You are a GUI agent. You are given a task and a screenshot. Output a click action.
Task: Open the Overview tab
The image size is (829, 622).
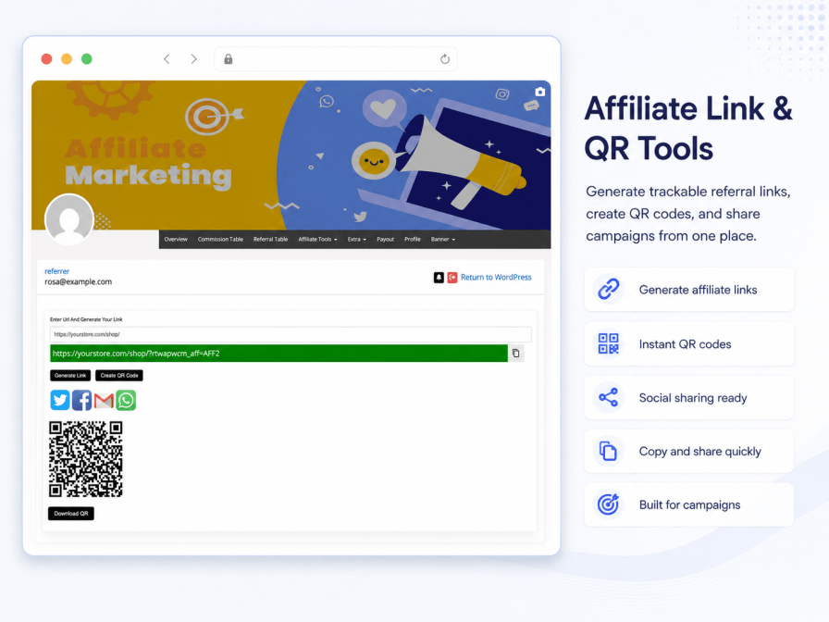176,239
